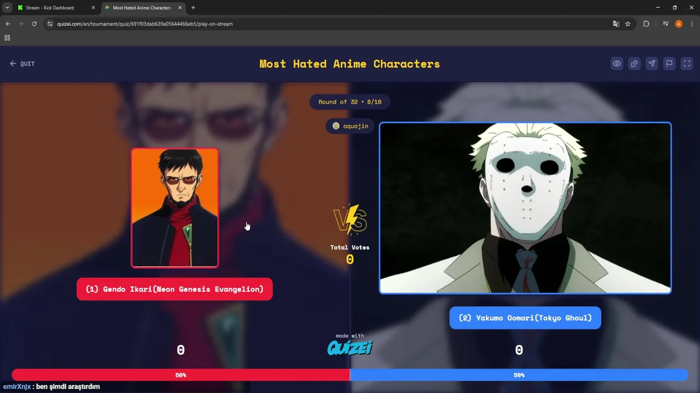This screenshot has height=393, width=700.
Task: Open the tab search dropdown arrow
Action: tap(7, 8)
